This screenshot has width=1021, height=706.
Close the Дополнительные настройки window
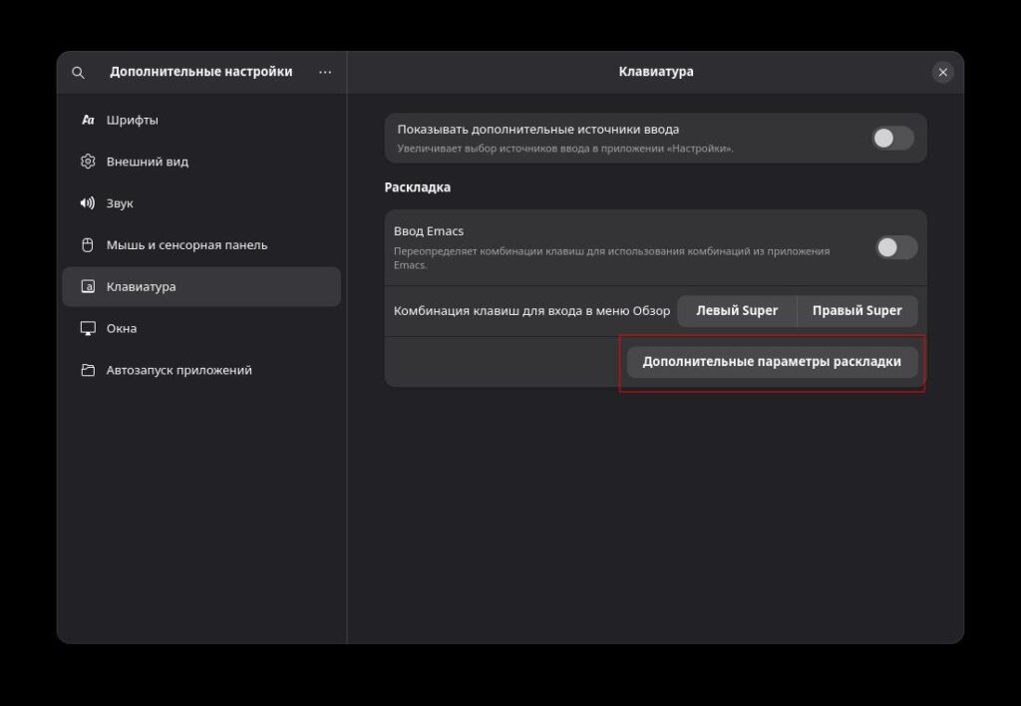tap(942, 73)
